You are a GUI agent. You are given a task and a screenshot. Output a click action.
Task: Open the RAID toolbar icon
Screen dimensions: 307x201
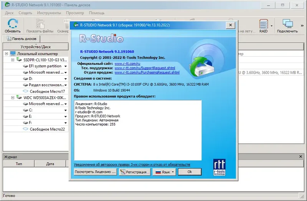point(263,26)
